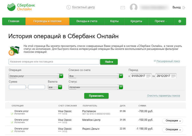Click recipient Яндекс.Деньги

pos(91,129)
